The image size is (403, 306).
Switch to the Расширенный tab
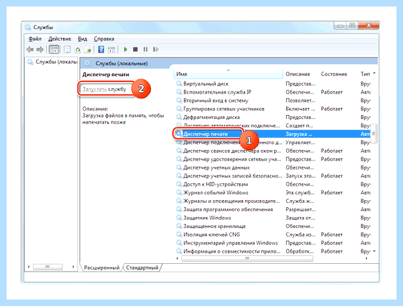tap(102, 268)
